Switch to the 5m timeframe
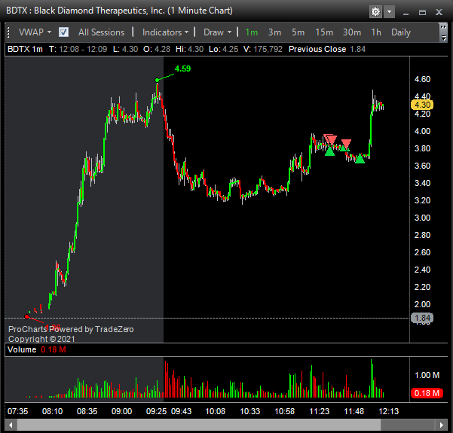Image resolution: width=453 pixels, height=433 pixels. tap(298, 32)
